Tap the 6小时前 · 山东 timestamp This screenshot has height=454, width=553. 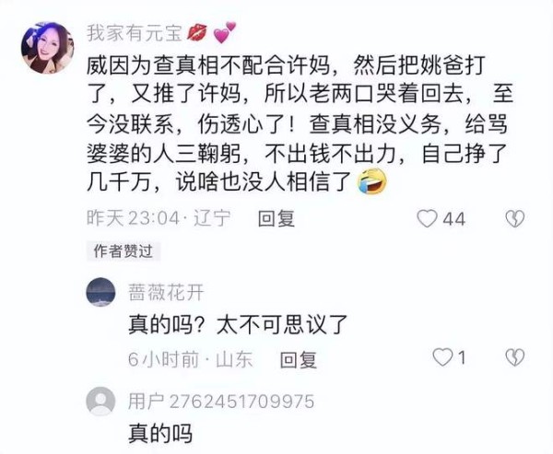click(x=191, y=360)
